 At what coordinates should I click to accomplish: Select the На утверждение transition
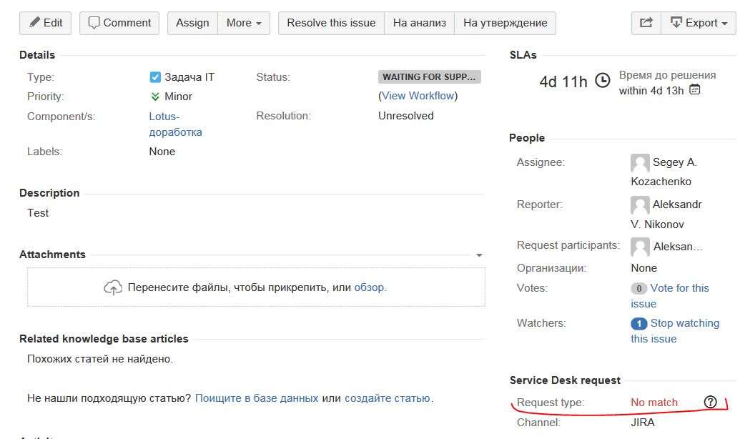505,23
